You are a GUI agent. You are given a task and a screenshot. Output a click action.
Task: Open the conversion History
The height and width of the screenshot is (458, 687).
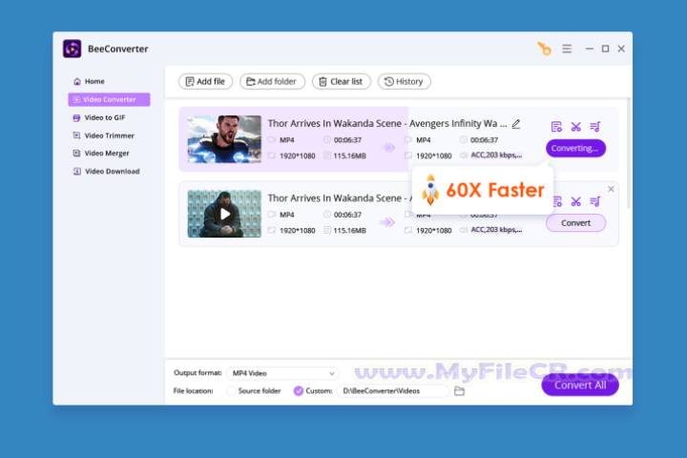coord(404,81)
